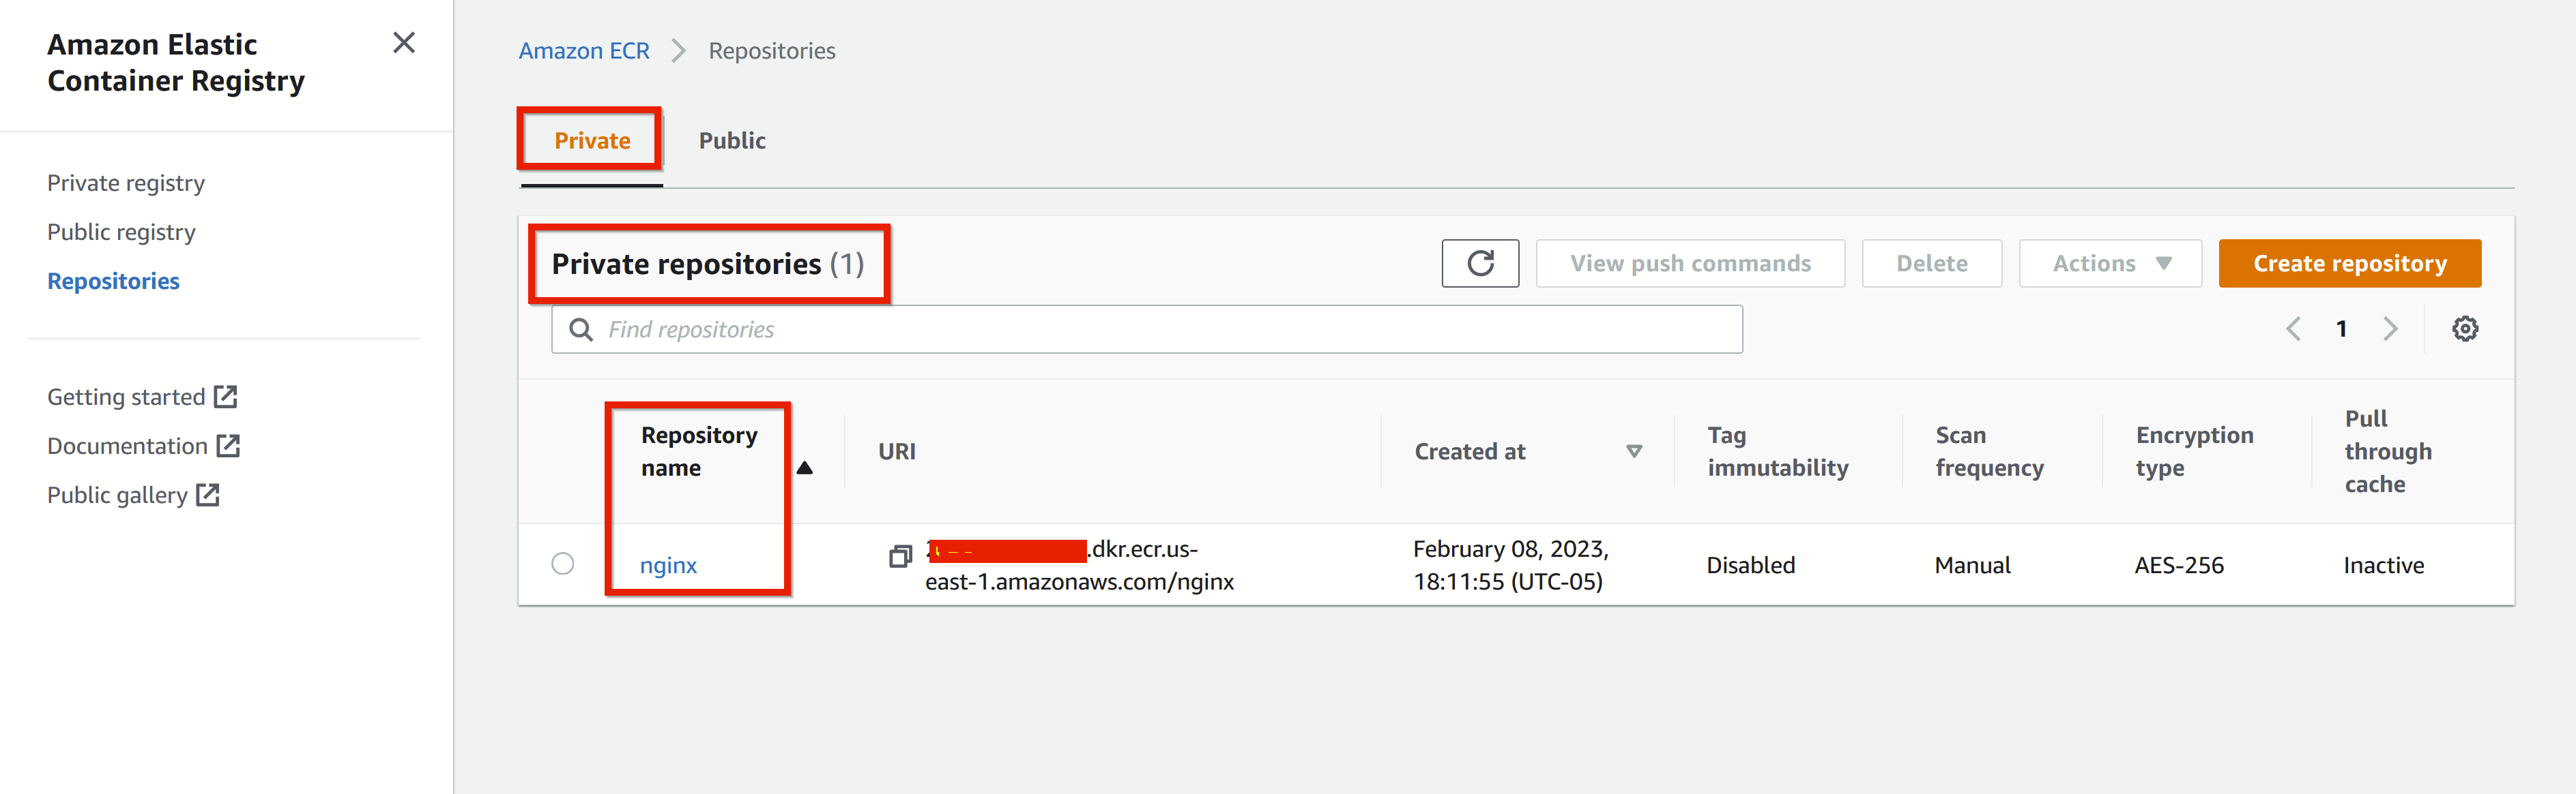
Task: Click Create repository button
Action: pos(2349,264)
